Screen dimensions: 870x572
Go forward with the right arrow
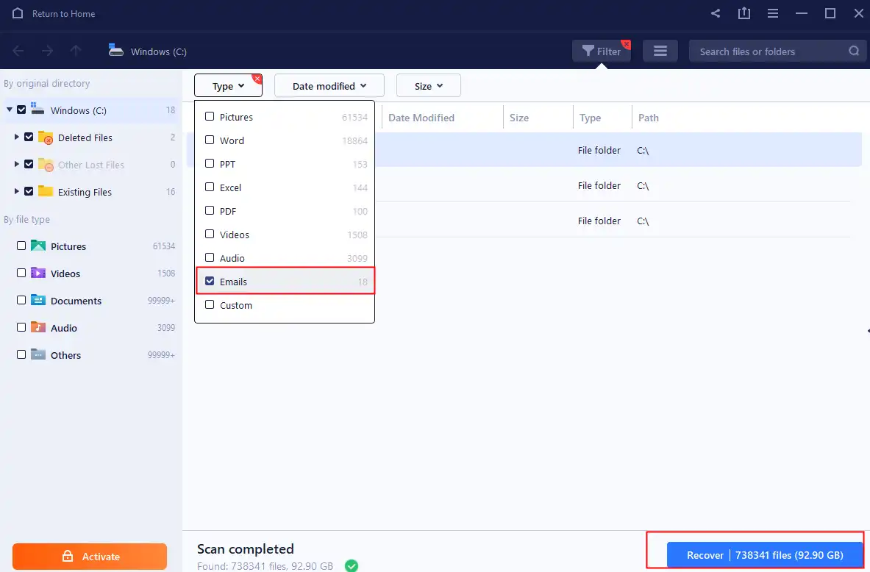tap(47, 51)
